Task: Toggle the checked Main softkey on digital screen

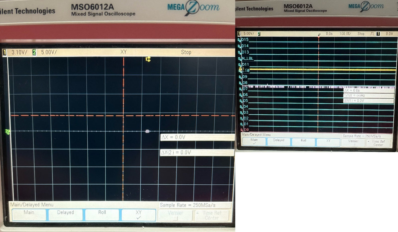Action: (254, 141)
